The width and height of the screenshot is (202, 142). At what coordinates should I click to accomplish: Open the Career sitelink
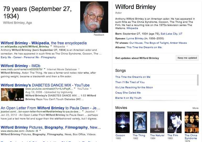[x=18, y=57]
